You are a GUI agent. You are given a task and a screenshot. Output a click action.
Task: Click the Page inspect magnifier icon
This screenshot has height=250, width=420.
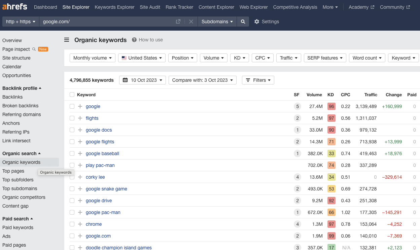pos(34,49)
